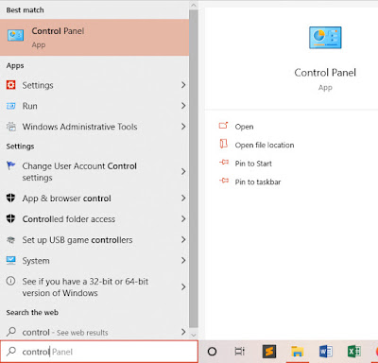Select Open file location
Image resolution: width=378 pixels, height=363 pixels.
pyautogui.click(x=265, y=145)
